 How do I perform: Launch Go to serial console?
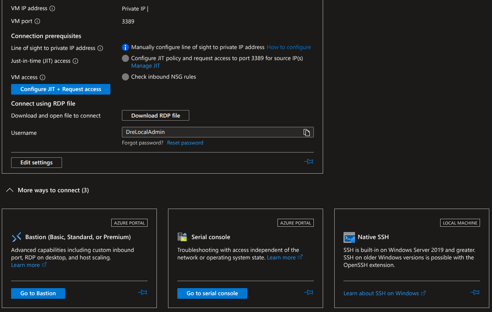pos(212,293)
